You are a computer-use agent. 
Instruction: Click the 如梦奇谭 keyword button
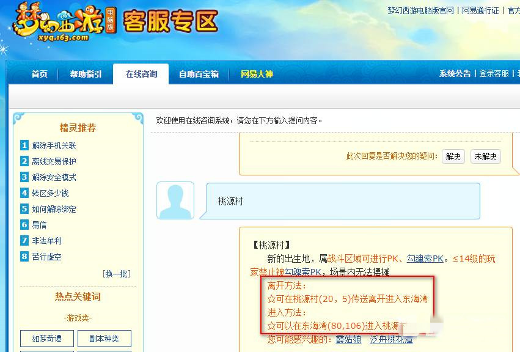pos(46,339)
